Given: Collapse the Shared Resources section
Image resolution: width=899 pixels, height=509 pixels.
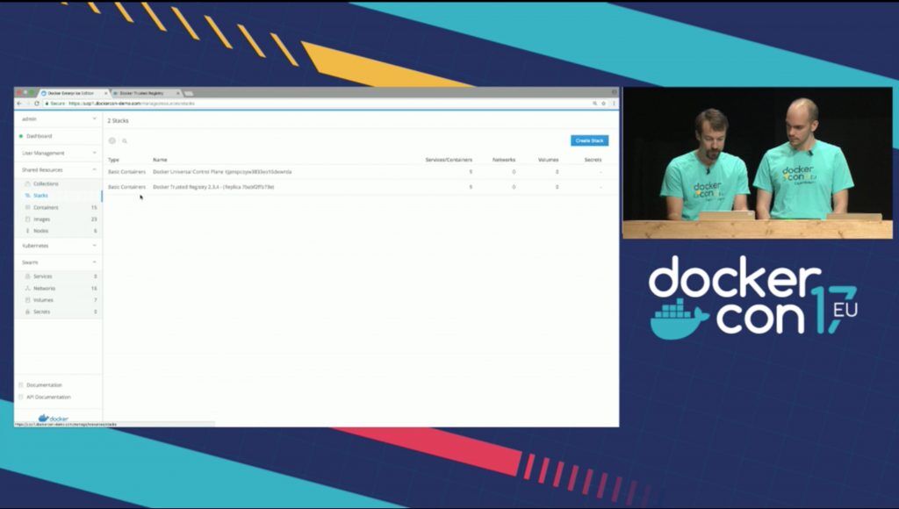Looking at the screenshot, I should click(94, 169).
